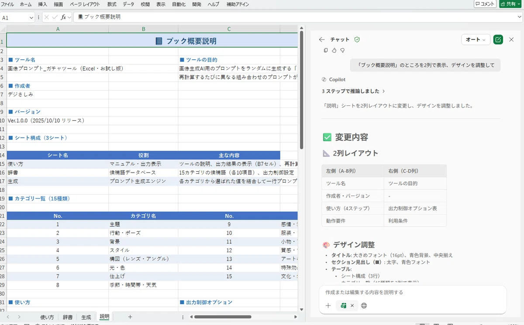Image resolution: width=524 pixels, height=325 pixels.
Task: Open the ファイル menu
Action: point(7,4)
